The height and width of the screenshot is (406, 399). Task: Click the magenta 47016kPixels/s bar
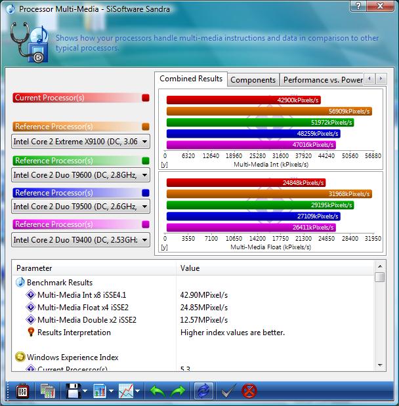tap(251, 144)
